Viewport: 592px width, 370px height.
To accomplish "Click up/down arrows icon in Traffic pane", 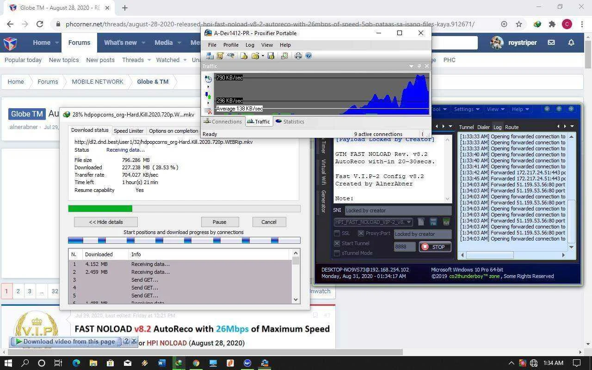I will [208, 95].
